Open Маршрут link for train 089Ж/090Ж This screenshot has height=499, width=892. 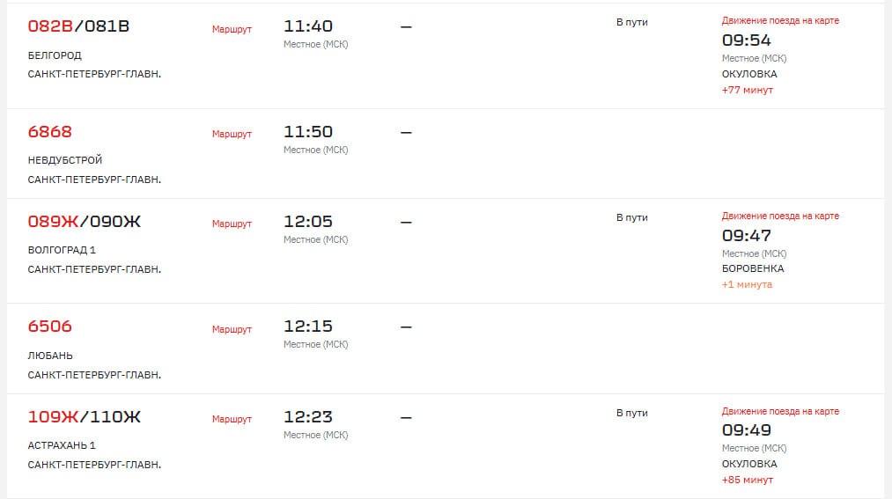(x=232, y=224)
